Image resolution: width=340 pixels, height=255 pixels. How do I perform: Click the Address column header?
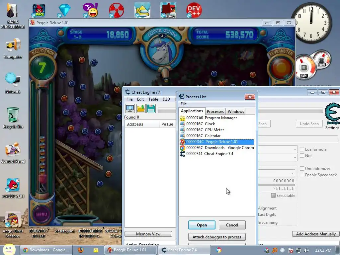point(142,124)
